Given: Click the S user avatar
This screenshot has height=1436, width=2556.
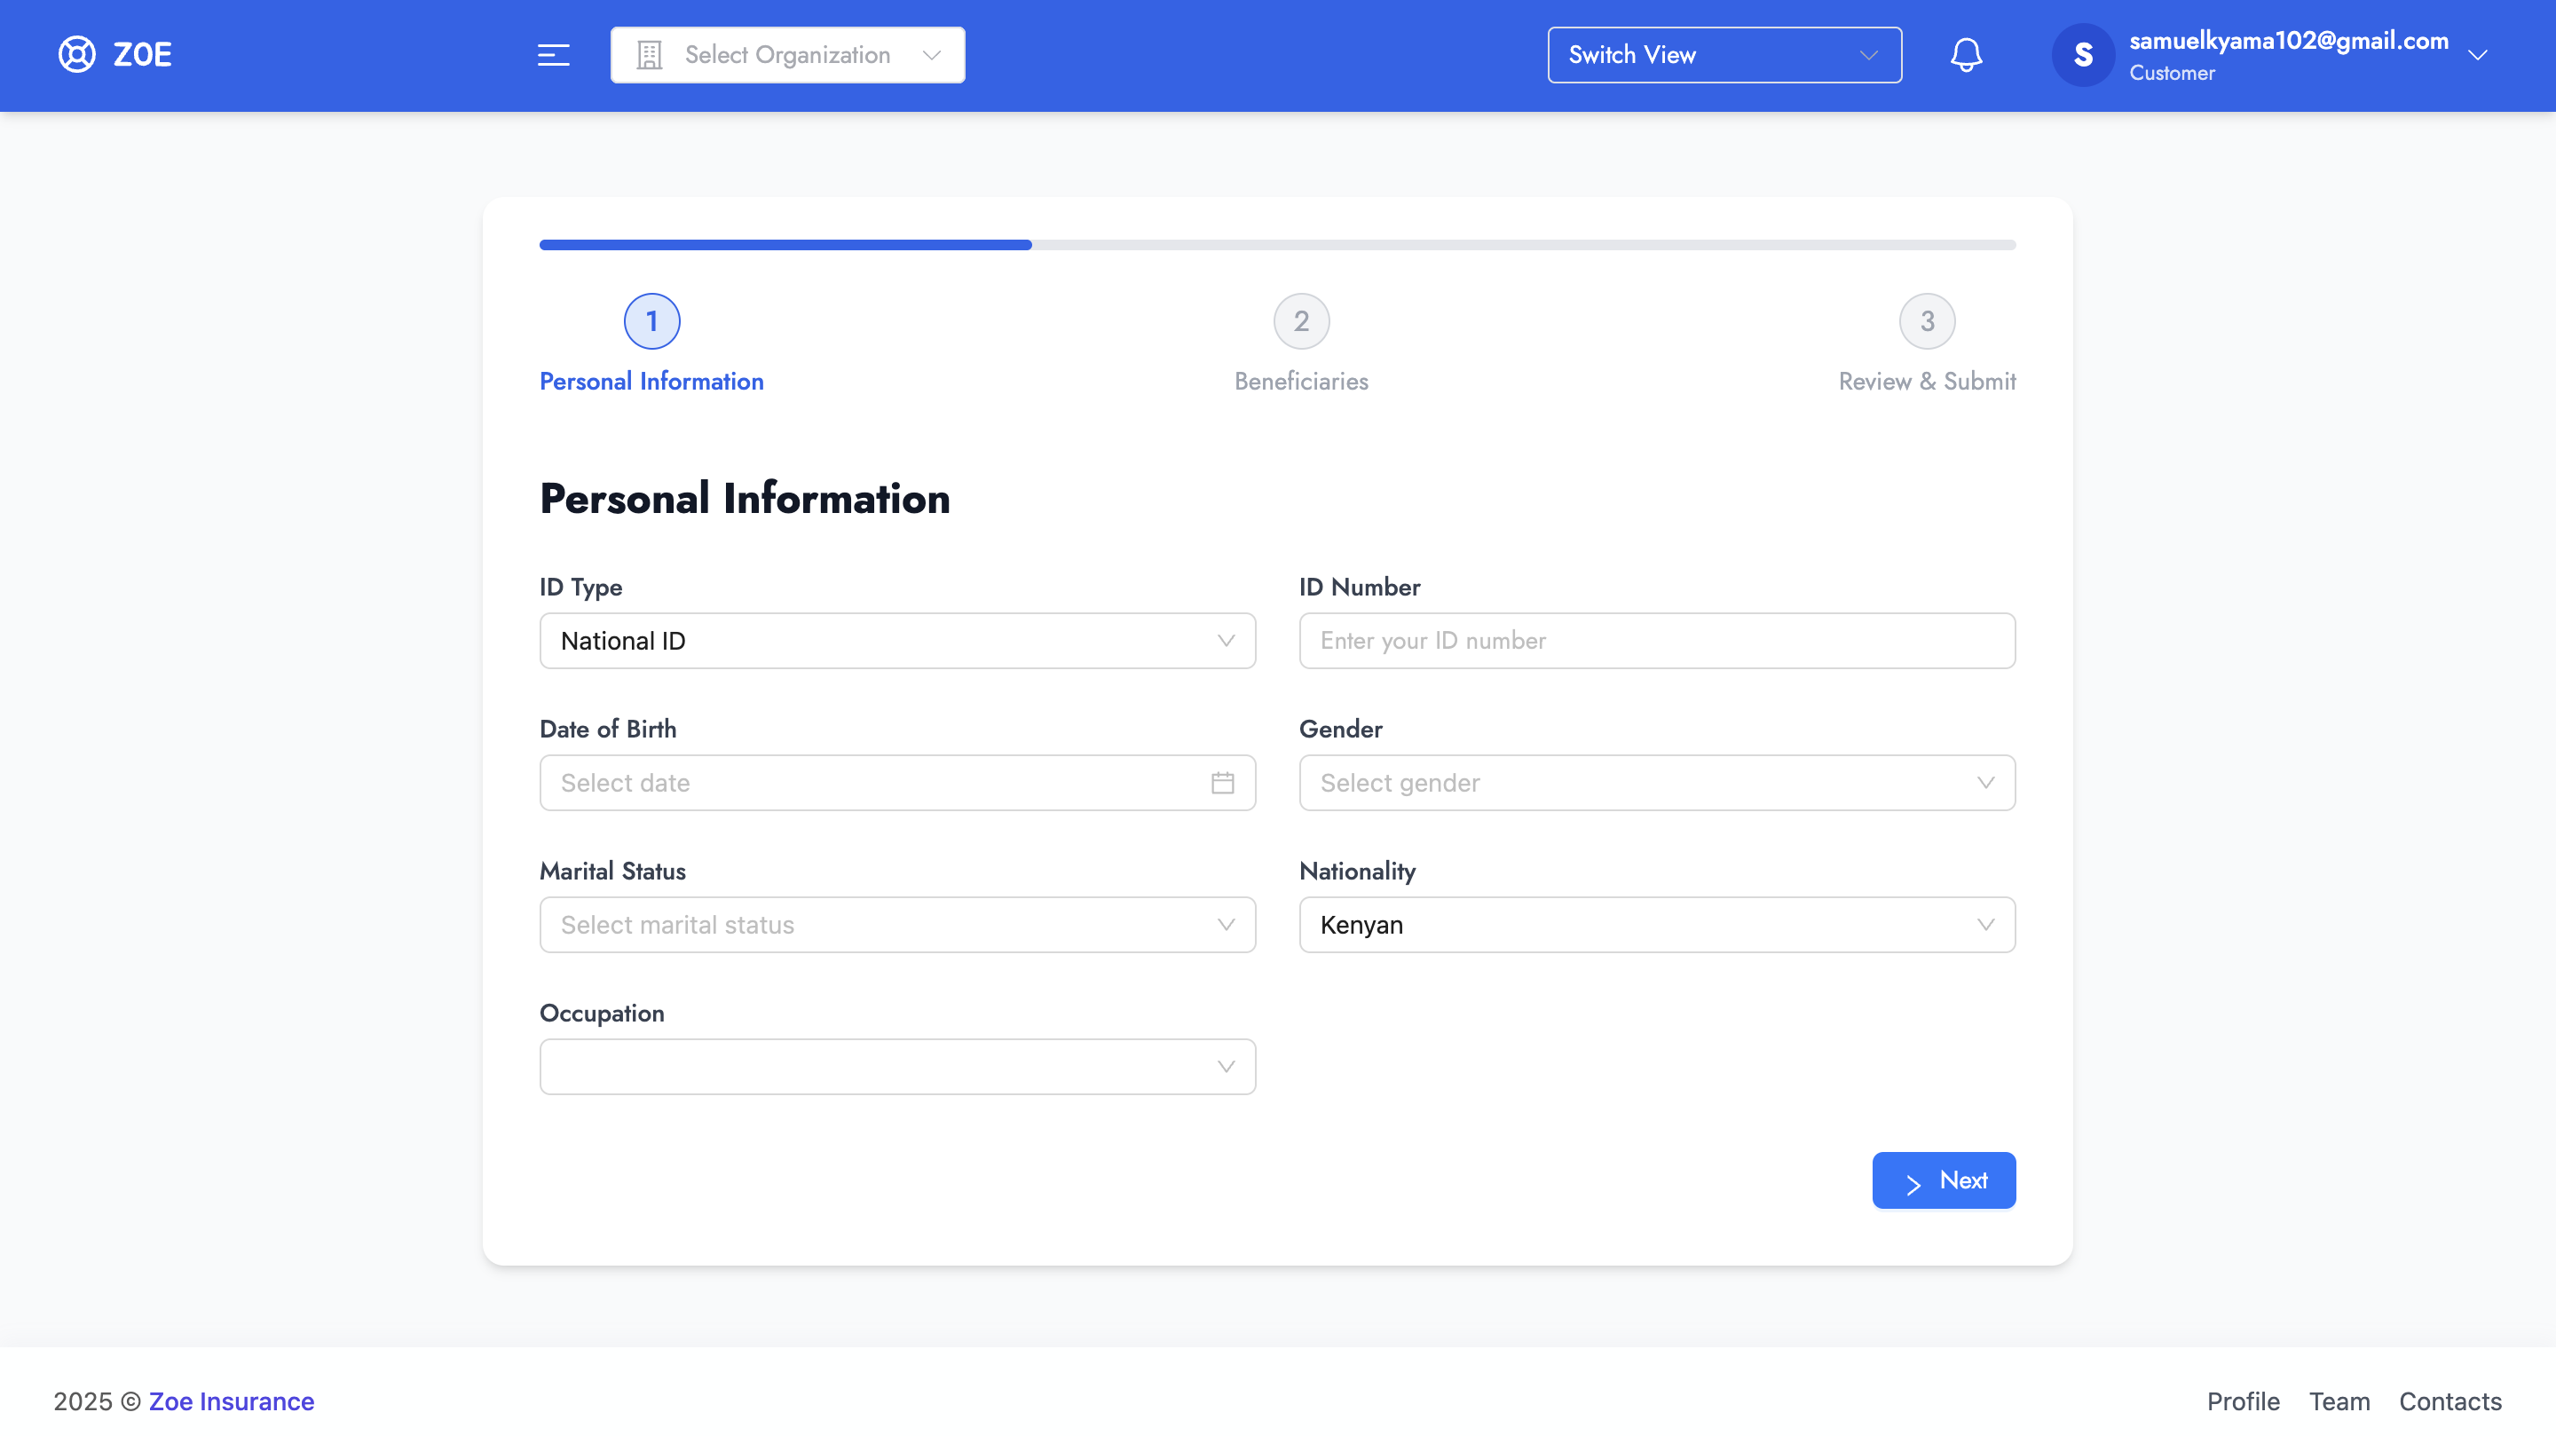Looking at the screenshot, I should pyautogui.click(x=2083, y=54).
